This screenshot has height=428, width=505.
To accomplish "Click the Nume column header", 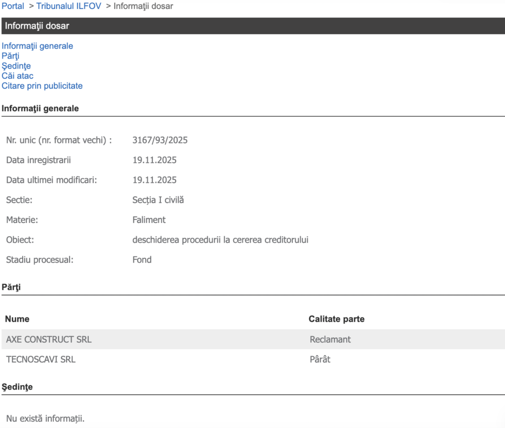I will click(x=17, y=319).
